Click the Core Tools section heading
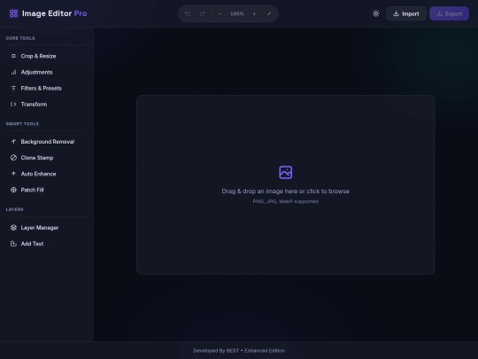Screen dimensions: 478x359 (x=20, y=38)
